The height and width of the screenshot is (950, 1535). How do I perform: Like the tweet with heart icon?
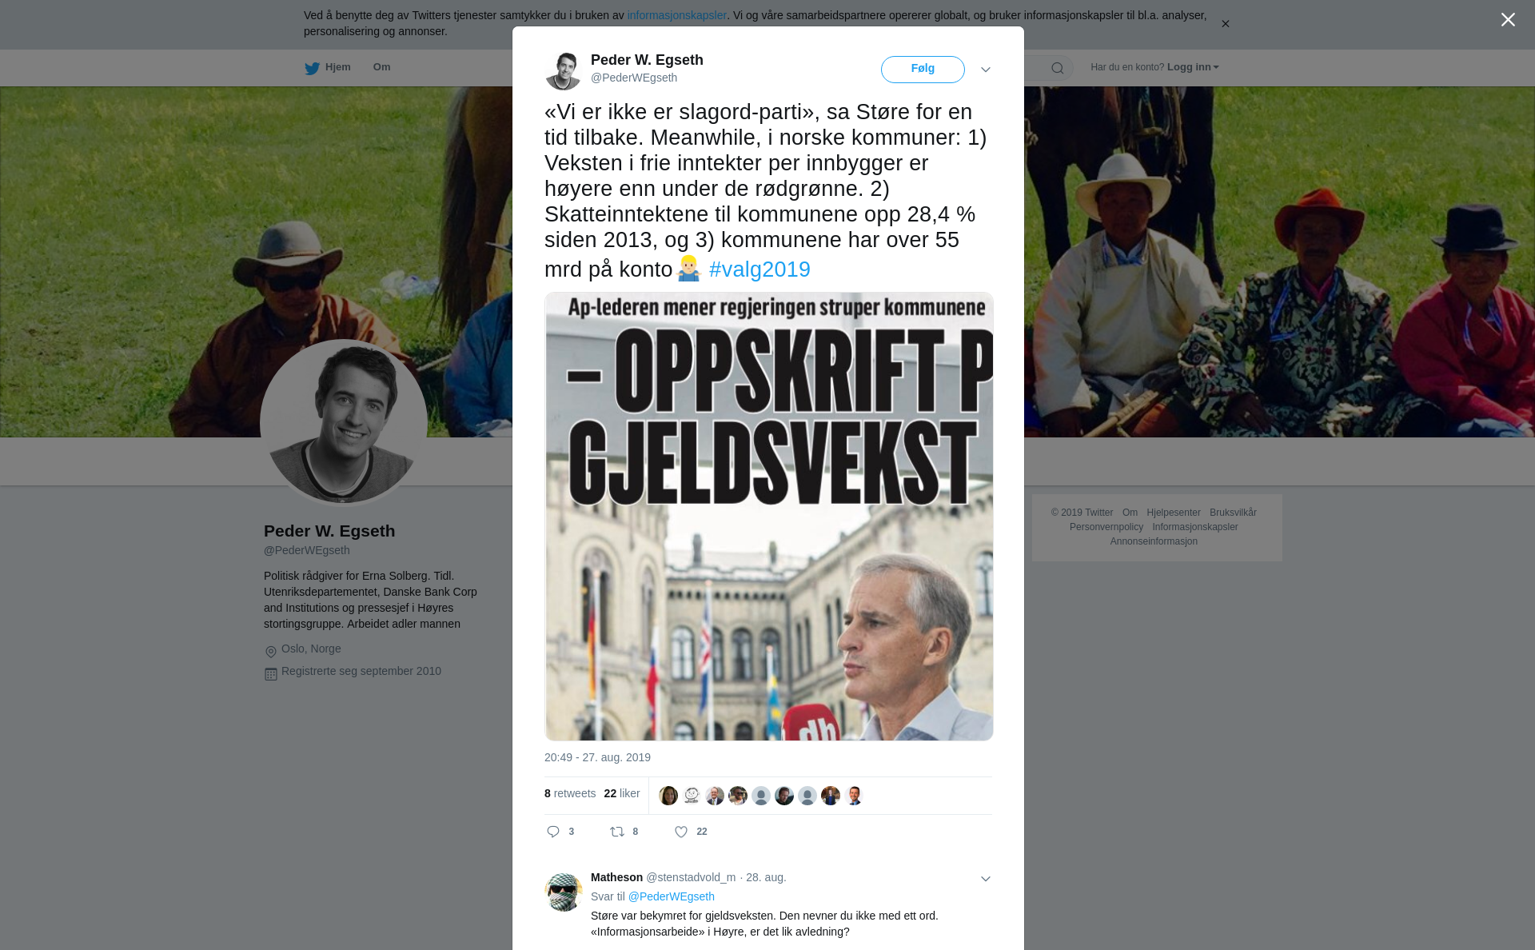click(681, 832)
